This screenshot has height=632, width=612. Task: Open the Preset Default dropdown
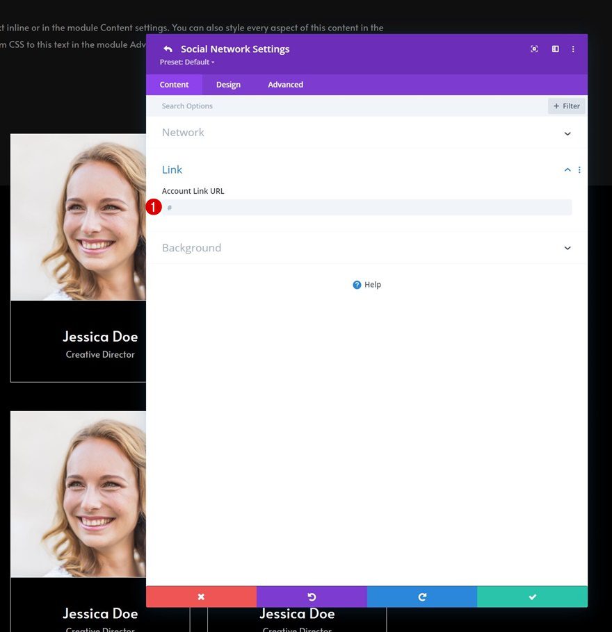pos(186,62)
